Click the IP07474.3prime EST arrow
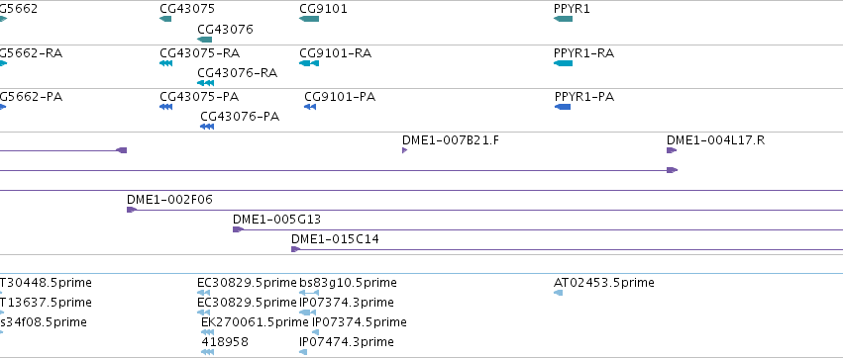Screen dimensions: 843x358 click(x=303, y=352)
